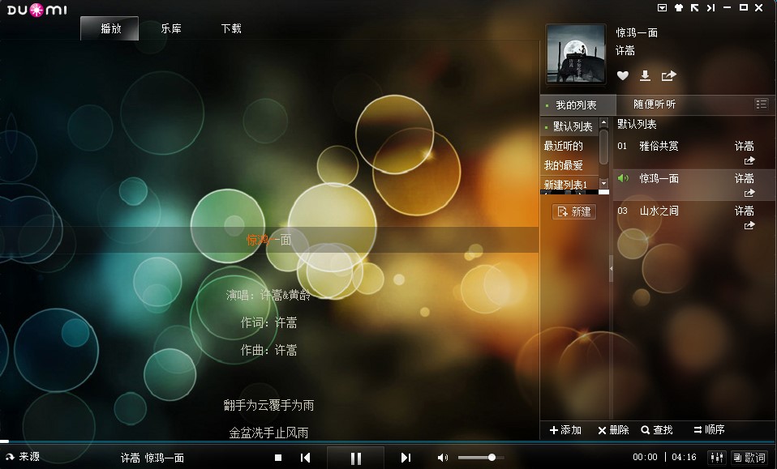The image size is (777, 469).
Task: Click the lyric credit 作词：许嵩
Action: tap(268, 322)
